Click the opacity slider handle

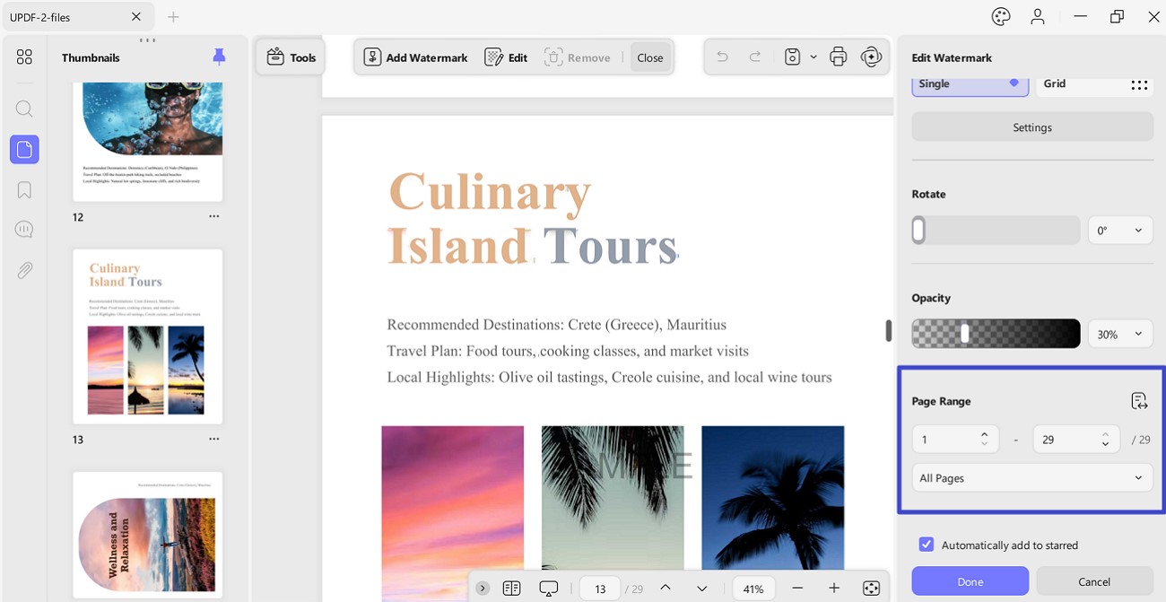point(965,334)
